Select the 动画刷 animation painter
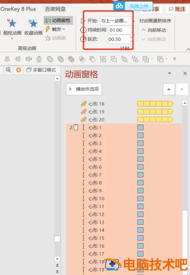This screenshot has width=190, height=275. click(x=56, y=38)
